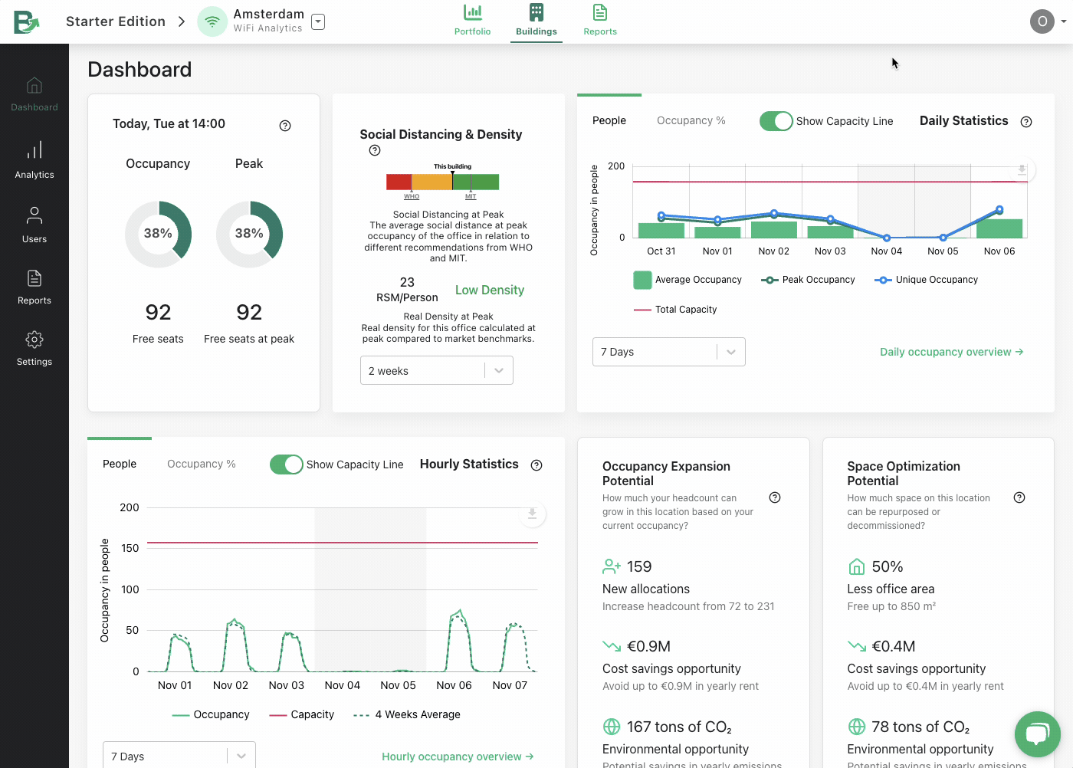Screen dimensions: 1073x768
Task: Expand the 2 weeks period dropdown
Action: (x=436, y=371)
